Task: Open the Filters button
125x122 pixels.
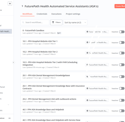Action: pyautogui.click(x=56, y=22)
